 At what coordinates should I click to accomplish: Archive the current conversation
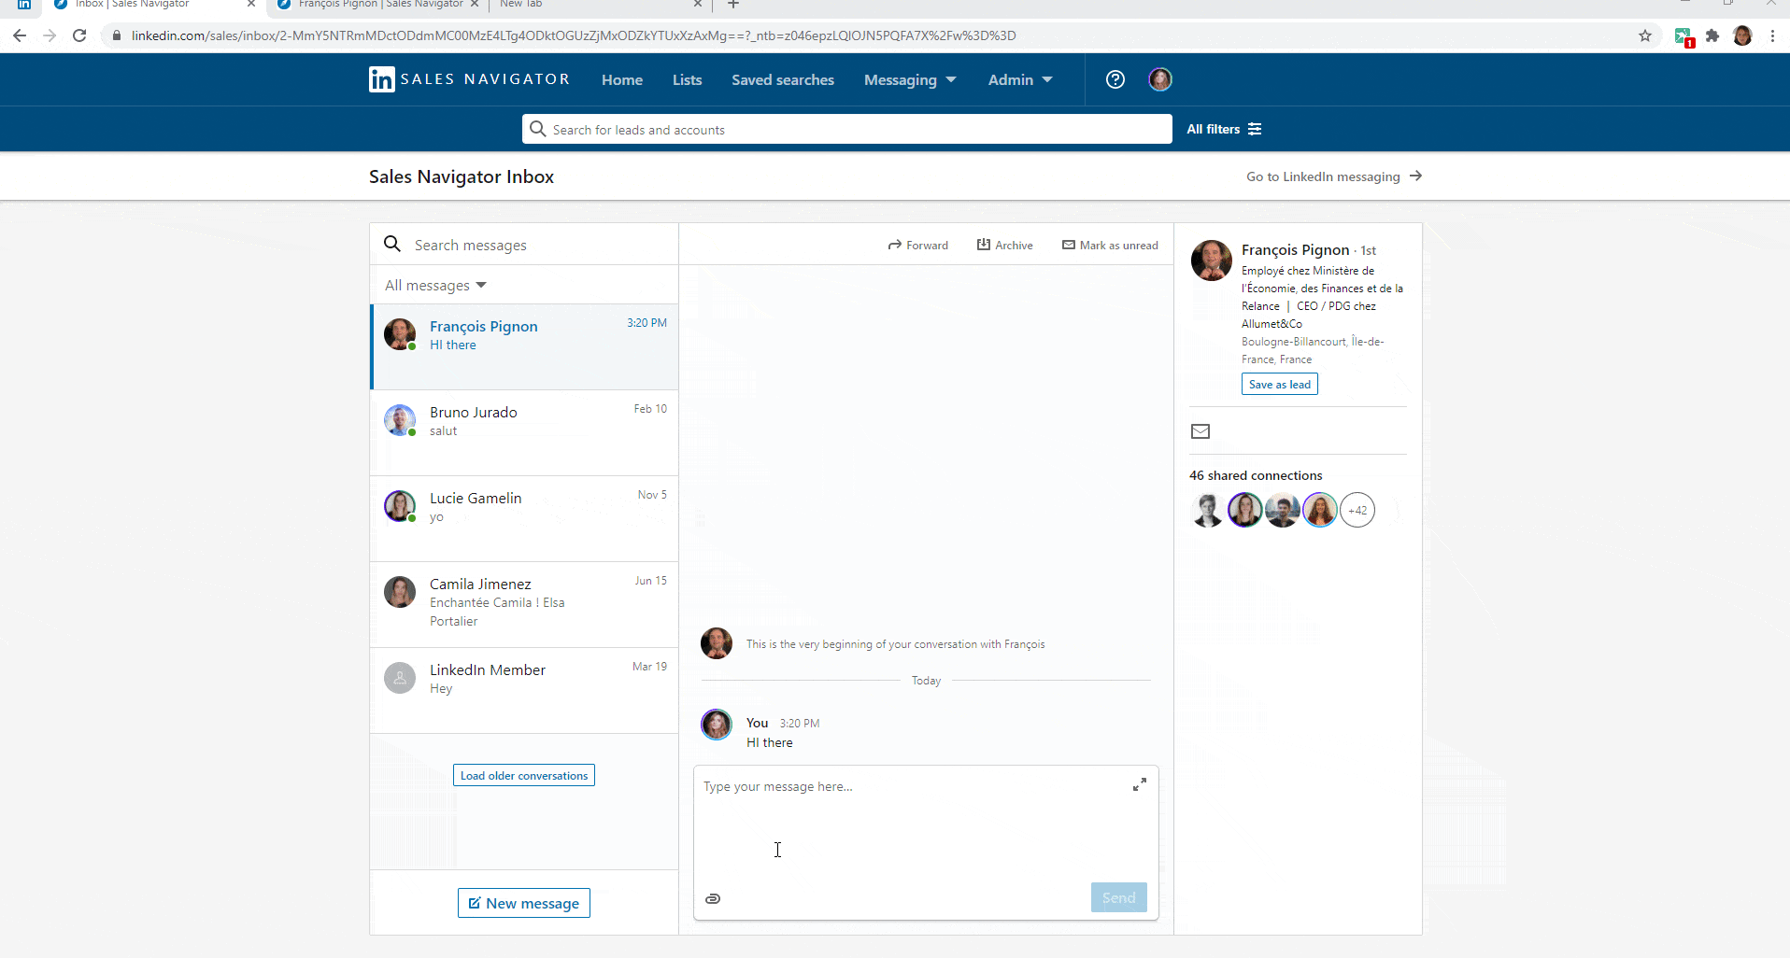coord(1005,245)
